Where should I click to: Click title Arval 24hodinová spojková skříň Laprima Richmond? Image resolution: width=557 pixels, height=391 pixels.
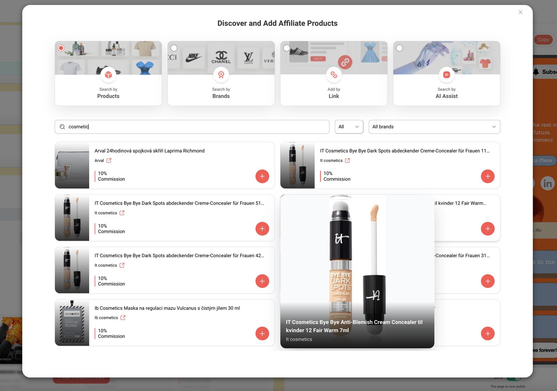tap(150, 151)
